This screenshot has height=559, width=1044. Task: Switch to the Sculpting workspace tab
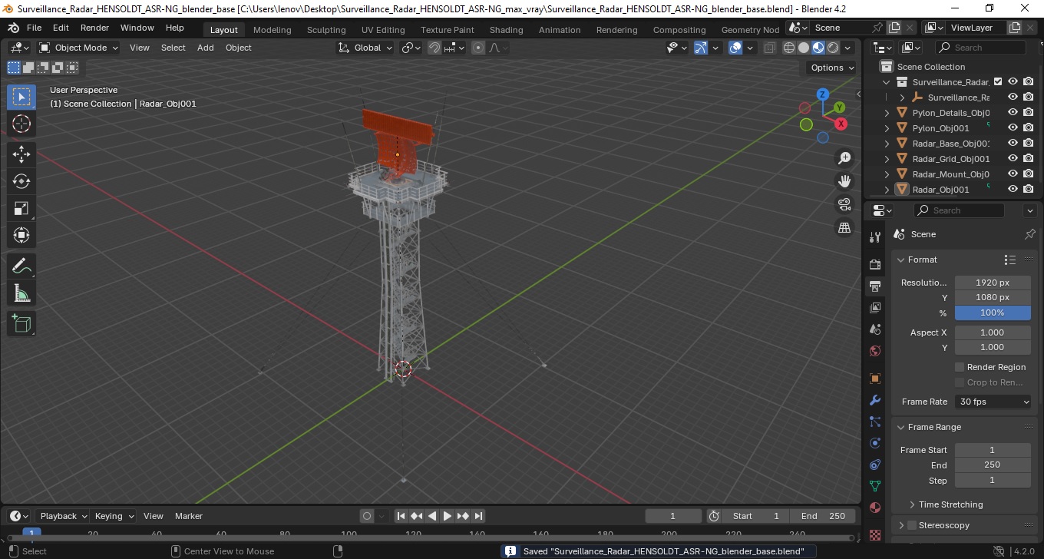click(326, 30)
